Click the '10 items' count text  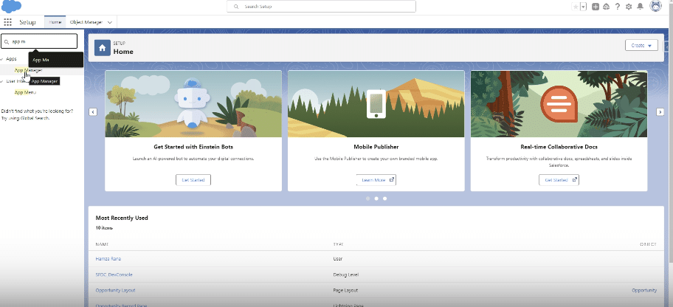[104, 228]
